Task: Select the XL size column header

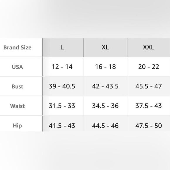Action: 106,47
